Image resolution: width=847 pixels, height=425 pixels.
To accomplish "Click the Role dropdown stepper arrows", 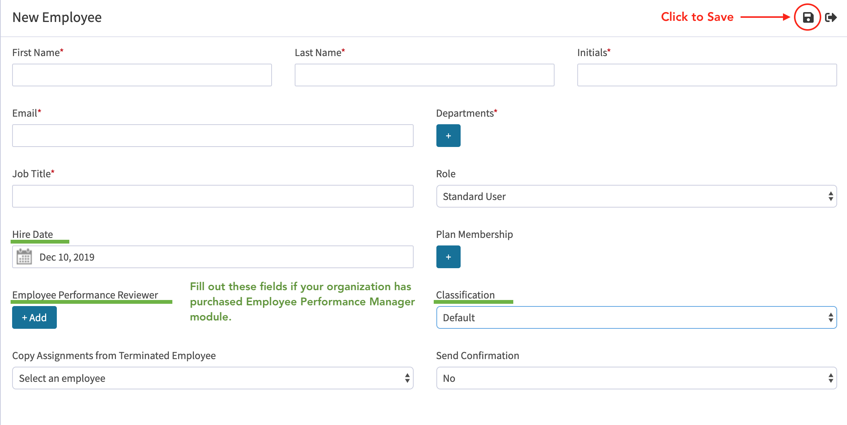I will pos(830,196).
